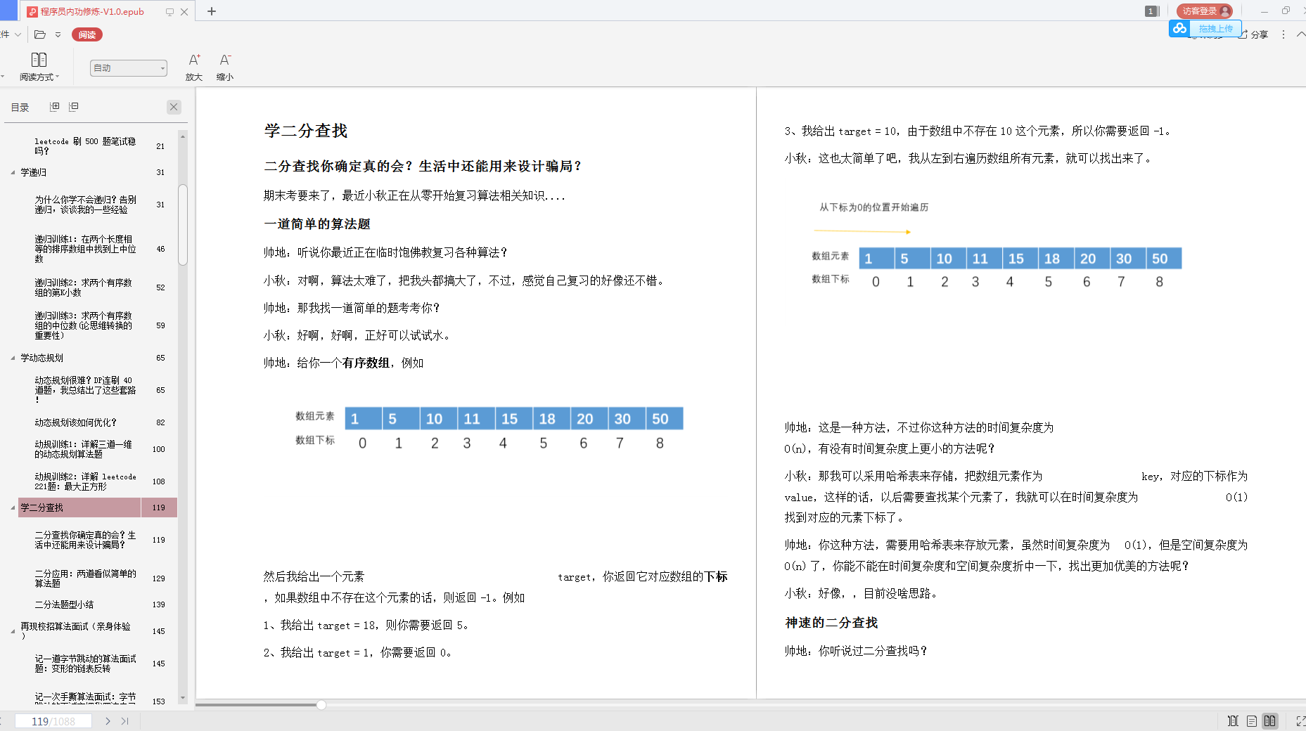The height and width of the screenshot is (731, 1306).
Task: Close the 目录 outline panel
Action: coord(174,107)
